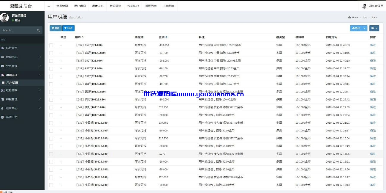Click the 明细统计 bar-chart sidebar icon
This screenshot has width=386, height=193.
pyautogui.click(x=3, y=75)
